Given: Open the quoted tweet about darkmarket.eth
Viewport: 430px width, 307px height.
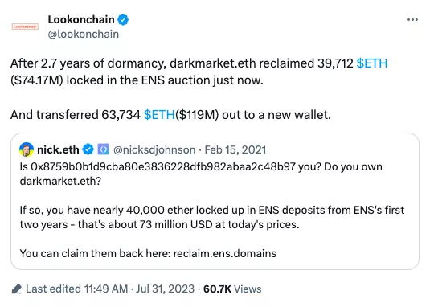Looking at the screenshot, I should pos(215,202).
